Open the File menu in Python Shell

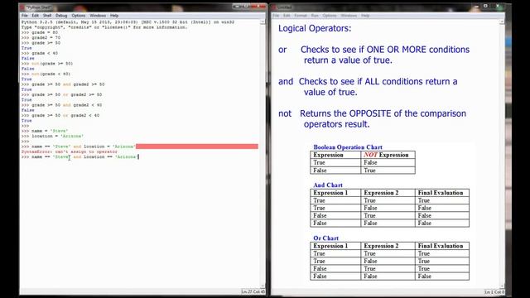(25, 16)
